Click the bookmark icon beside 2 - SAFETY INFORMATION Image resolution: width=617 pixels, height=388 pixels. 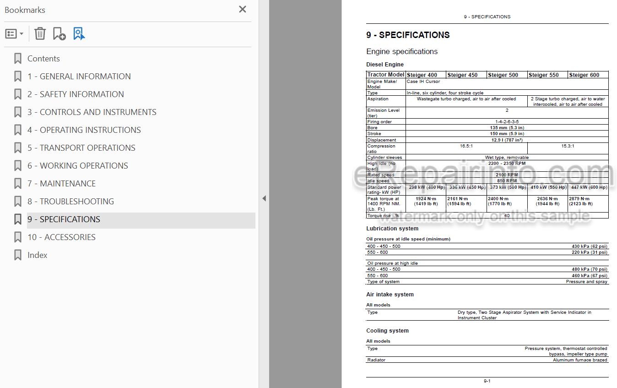tap(18, 94)
